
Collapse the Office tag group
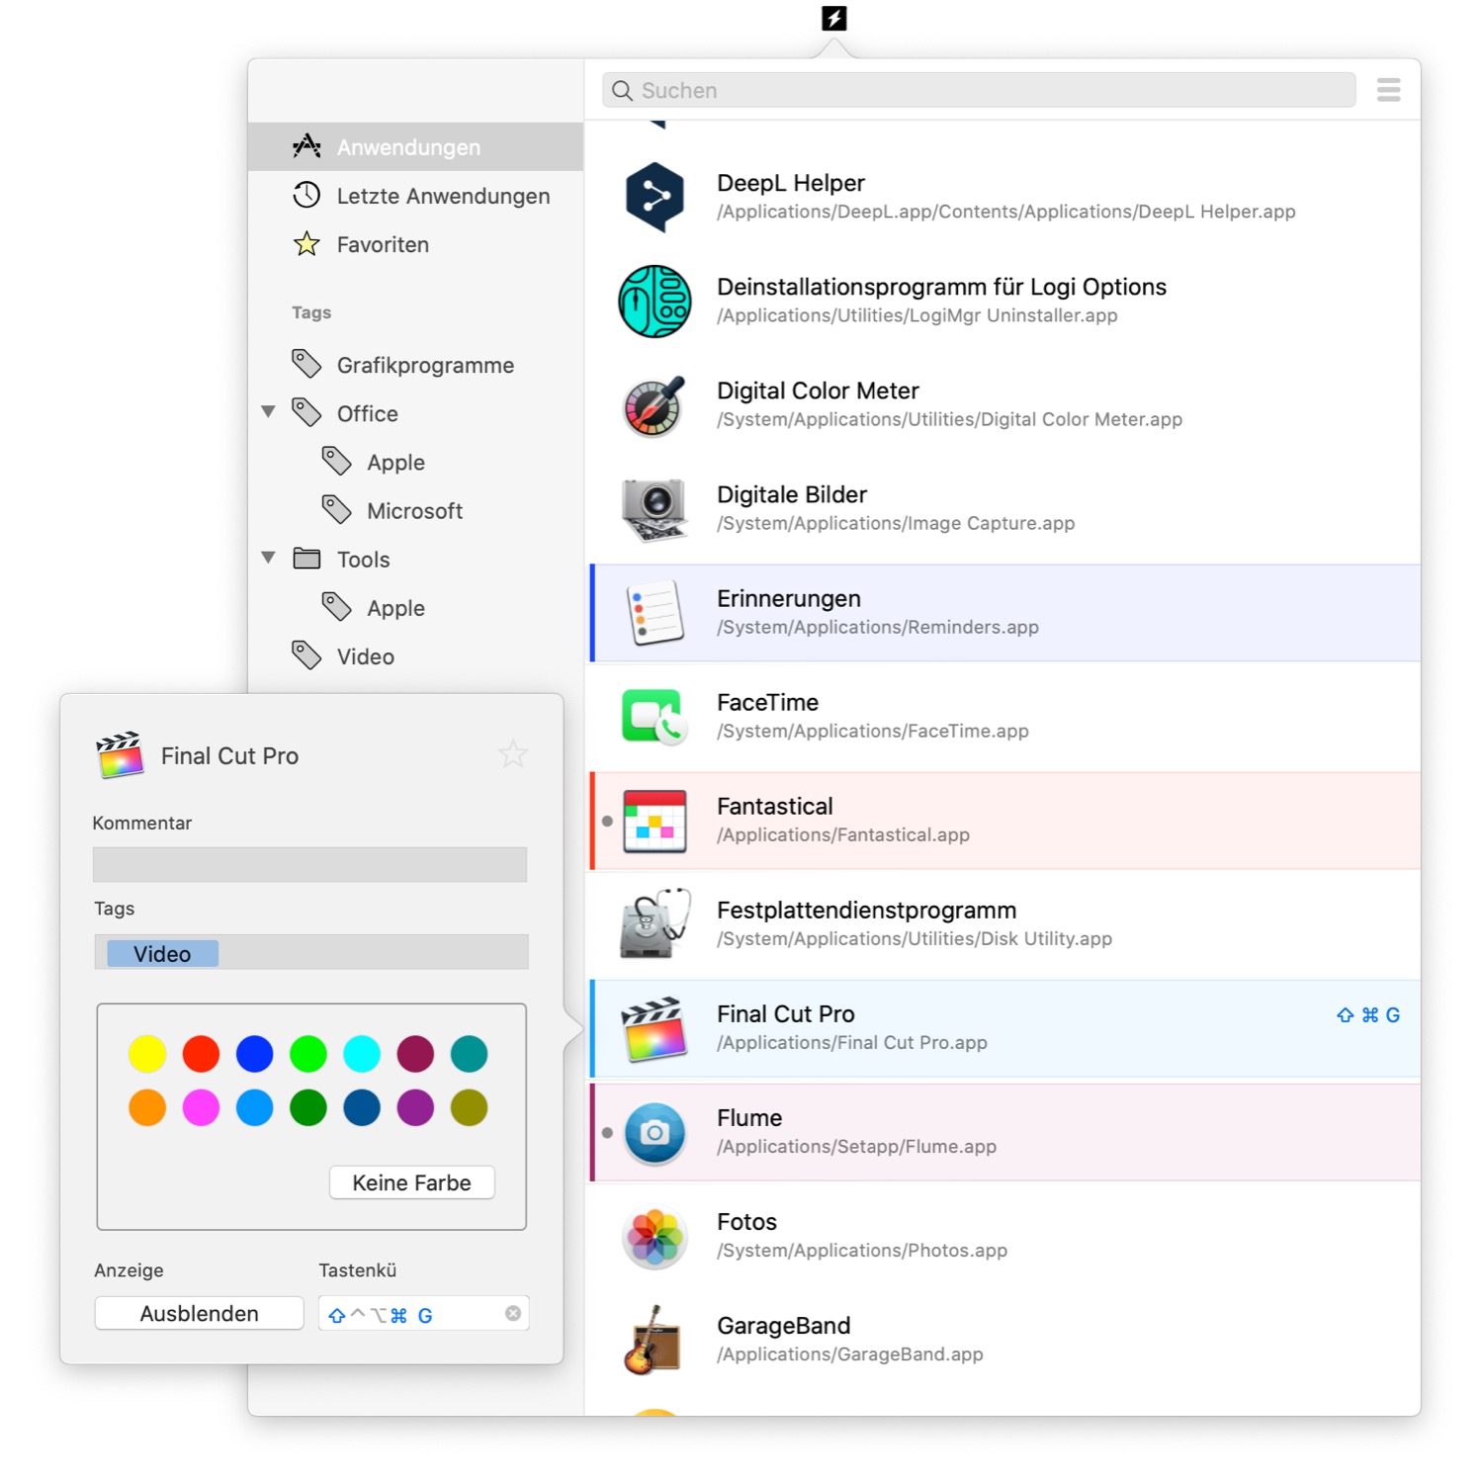pos(268,411)
